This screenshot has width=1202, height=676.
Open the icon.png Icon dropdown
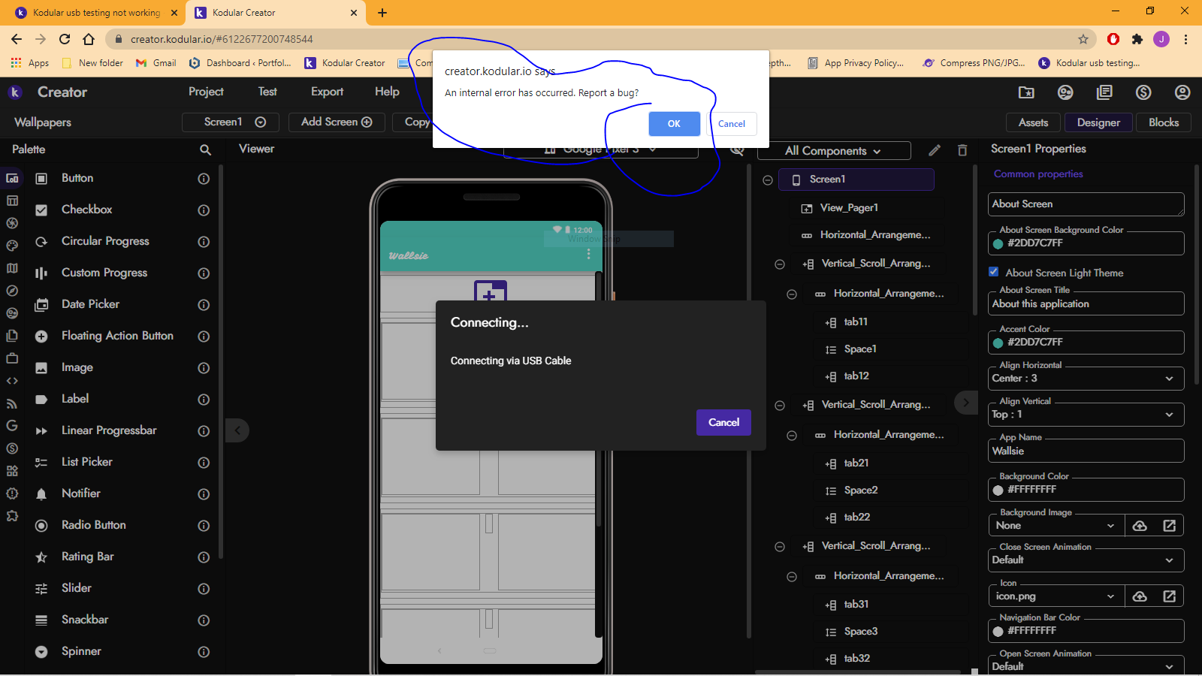(x=1056, y=596)
